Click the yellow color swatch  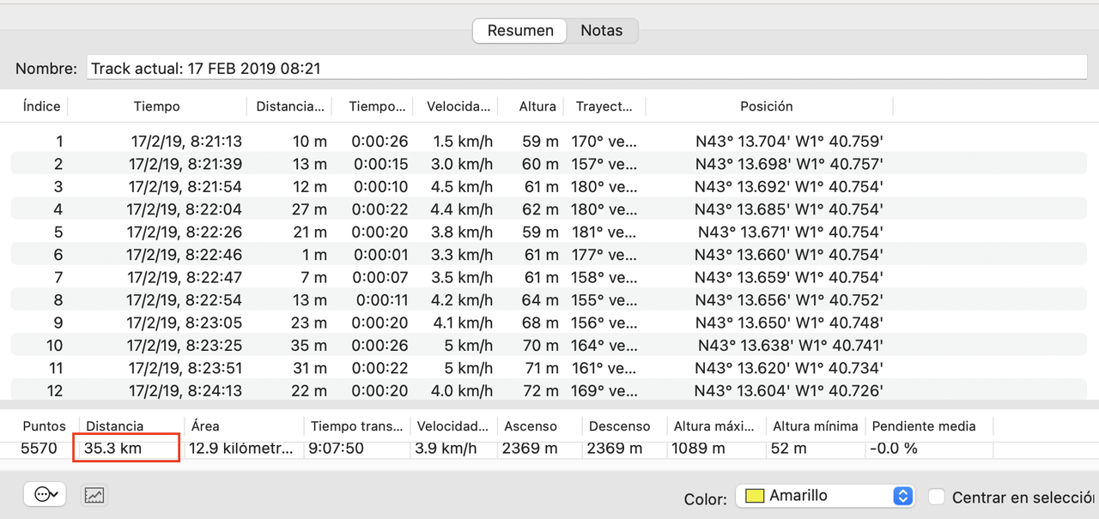pyautogui.click(x=755, y=496)
